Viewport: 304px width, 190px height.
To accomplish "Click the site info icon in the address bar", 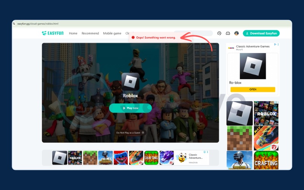I will pos(14,24).
